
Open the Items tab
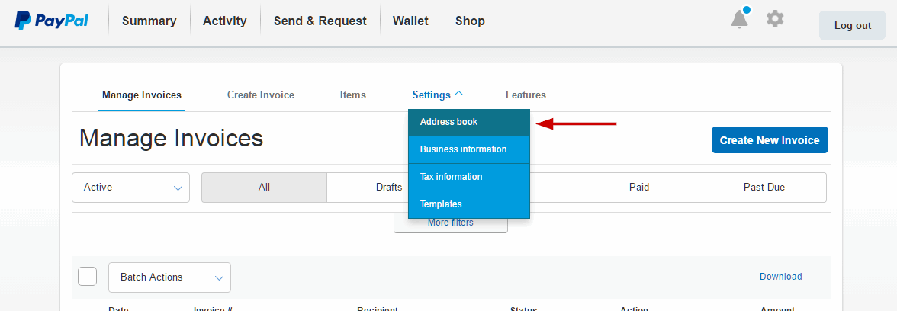[353, 95]
